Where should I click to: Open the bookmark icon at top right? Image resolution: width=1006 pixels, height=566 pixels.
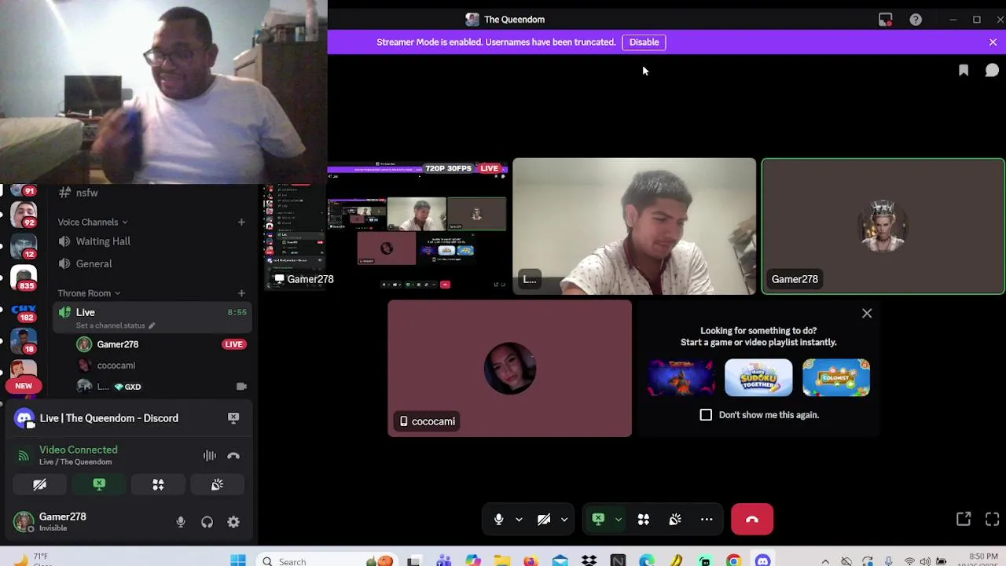click(964, 71)
